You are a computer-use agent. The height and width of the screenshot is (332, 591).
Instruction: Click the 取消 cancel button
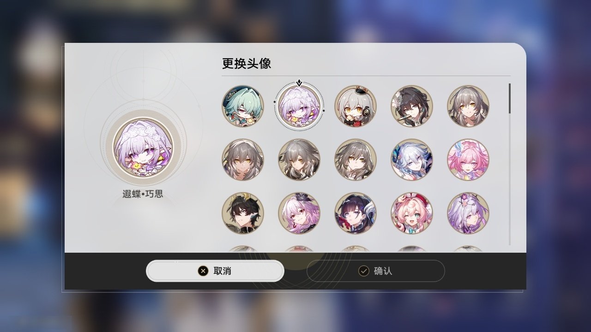pos(215,271)
